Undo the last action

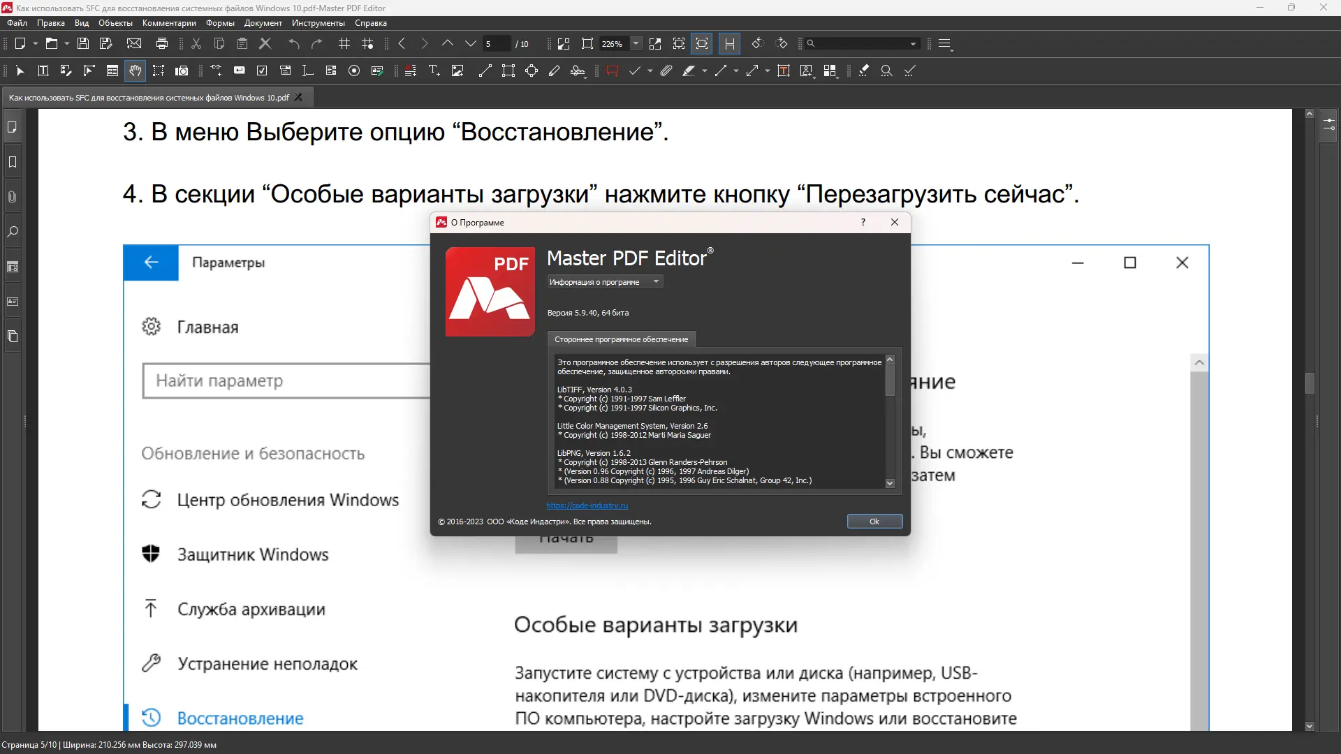(293, 43)
